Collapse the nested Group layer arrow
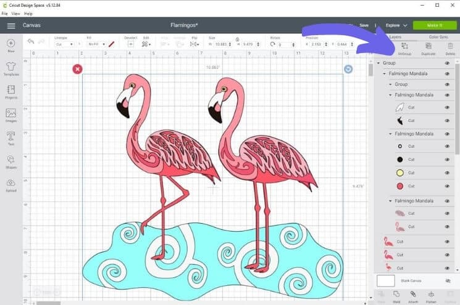Screen dimensions: 460x305 point(390,84)
